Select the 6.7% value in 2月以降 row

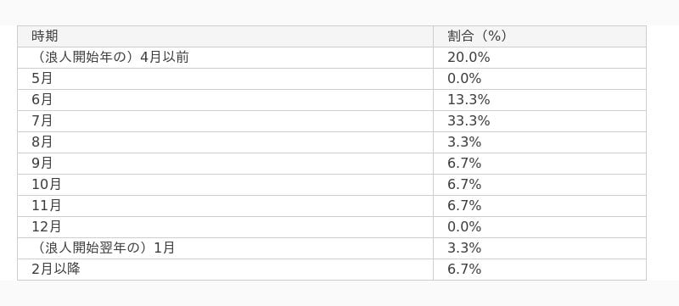pos(540,270)
